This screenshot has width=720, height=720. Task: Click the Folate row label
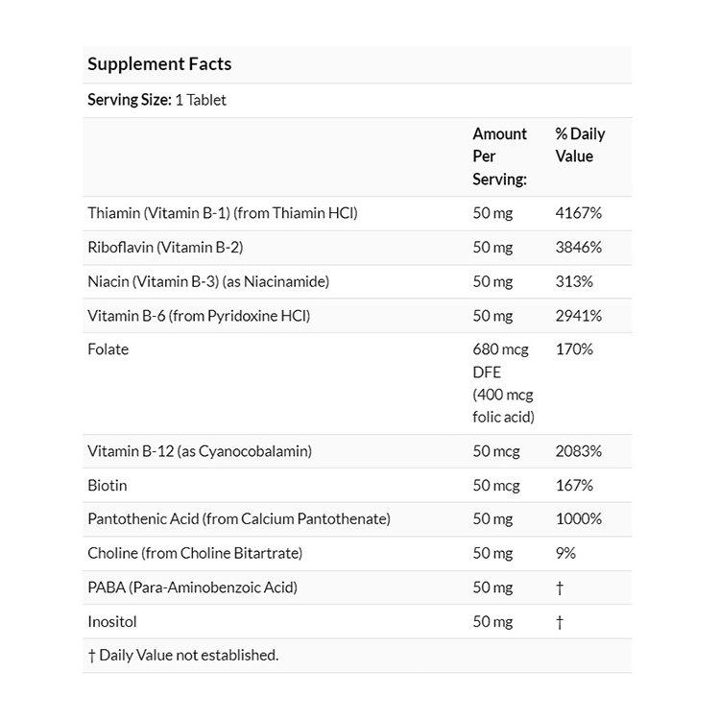[108, 349]
